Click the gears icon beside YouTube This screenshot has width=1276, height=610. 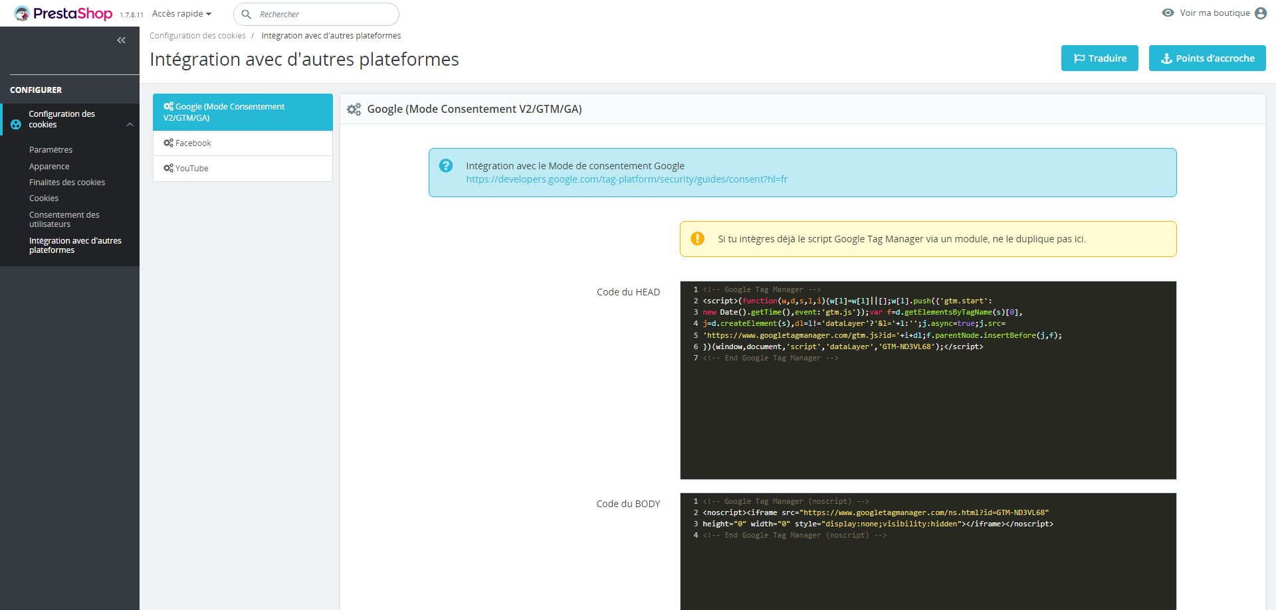[168, 168]
